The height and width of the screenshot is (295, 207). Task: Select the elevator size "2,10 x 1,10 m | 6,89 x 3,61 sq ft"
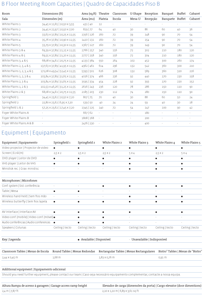point(121,291)
